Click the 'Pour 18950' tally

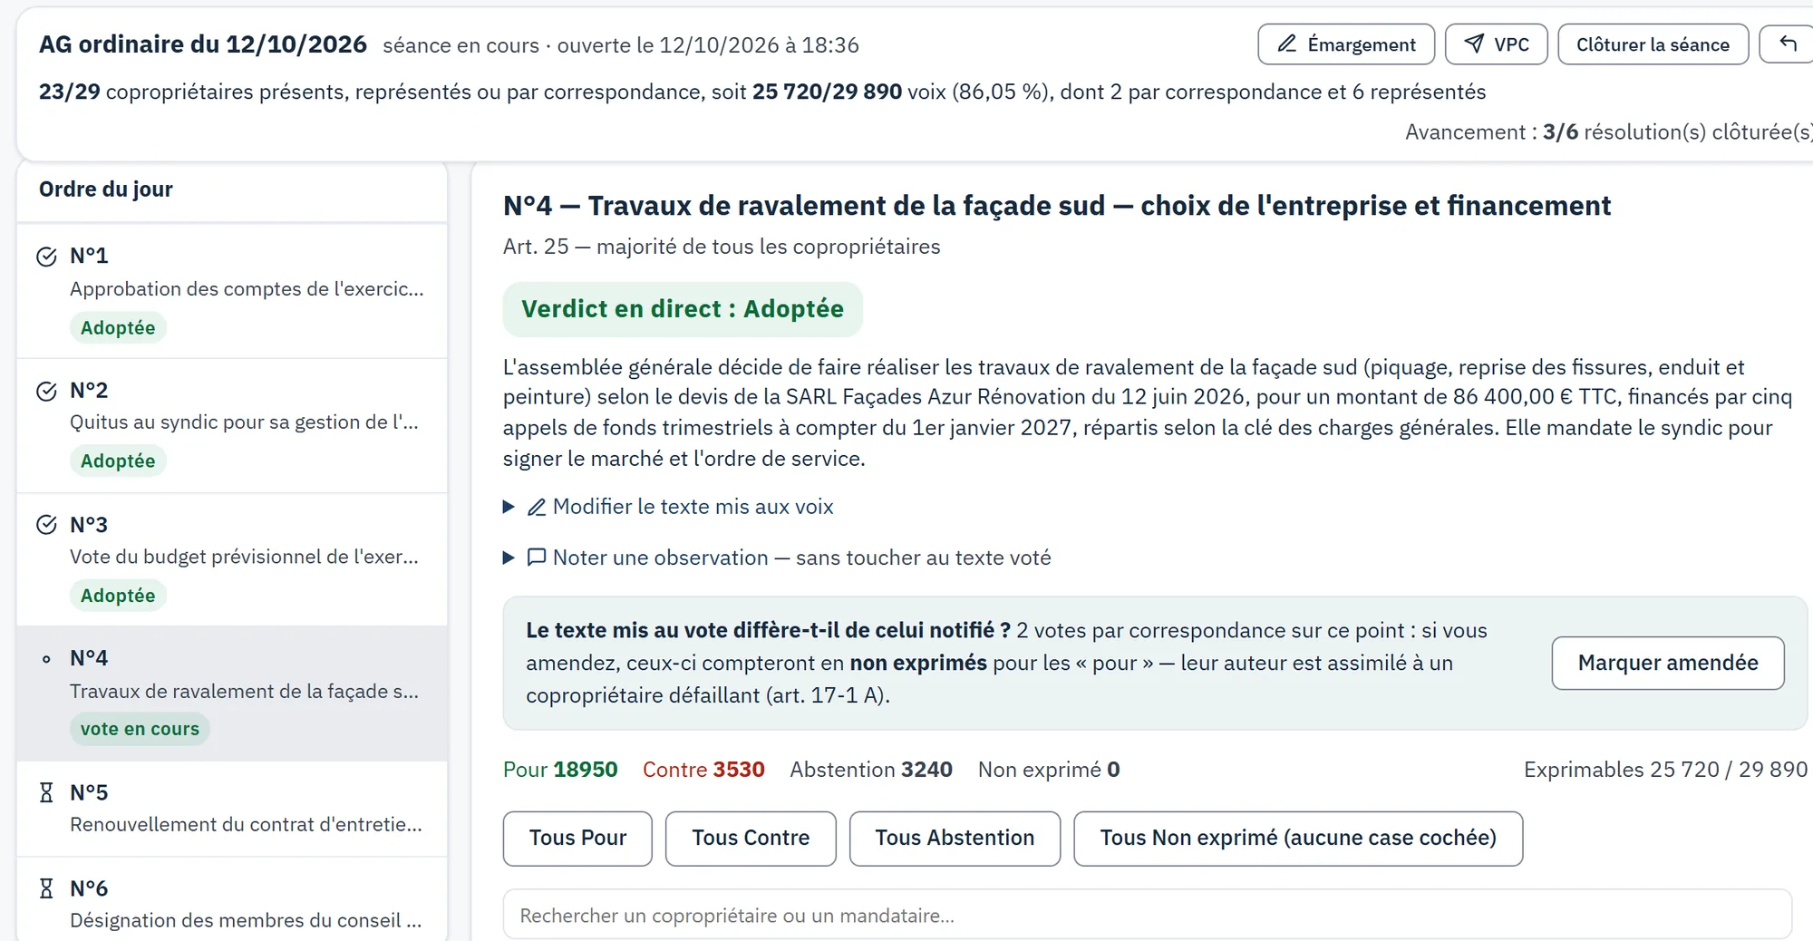pos(560,770)
